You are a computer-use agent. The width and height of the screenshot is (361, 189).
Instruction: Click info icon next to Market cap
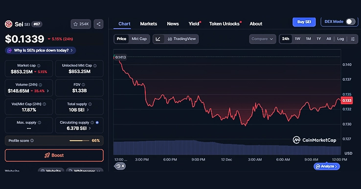click(39, 66)
